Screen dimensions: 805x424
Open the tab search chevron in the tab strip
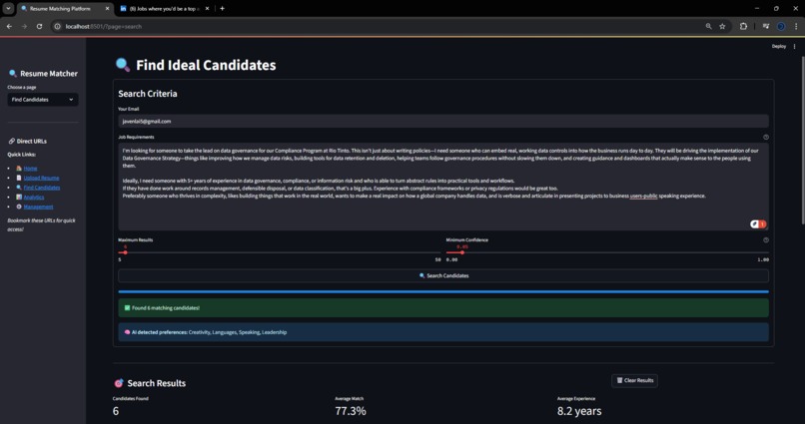8,9
